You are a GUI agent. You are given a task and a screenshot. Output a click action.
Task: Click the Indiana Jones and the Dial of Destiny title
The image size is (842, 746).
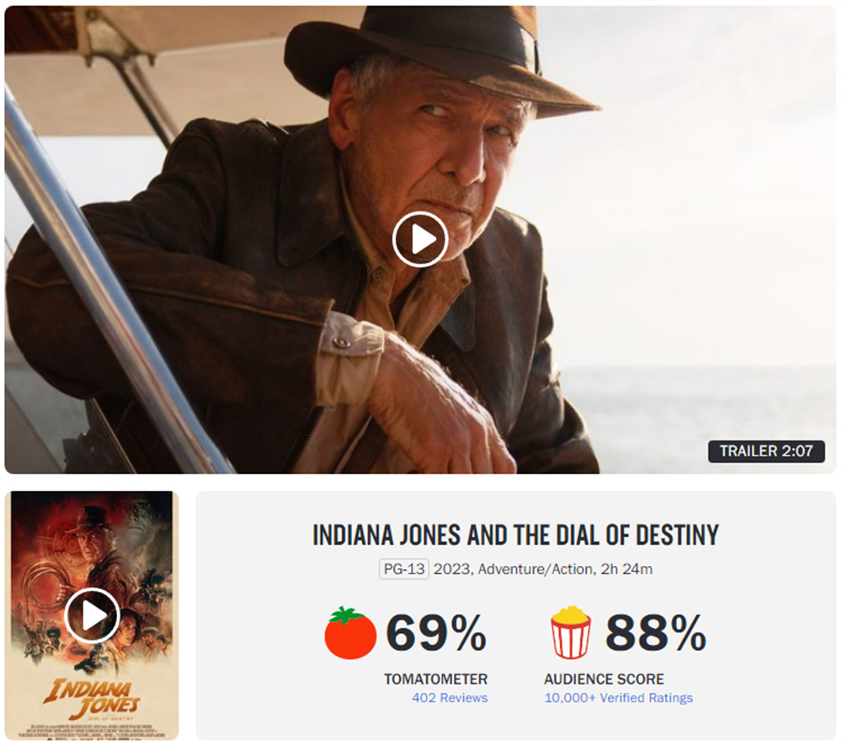[x=515, y=535]
